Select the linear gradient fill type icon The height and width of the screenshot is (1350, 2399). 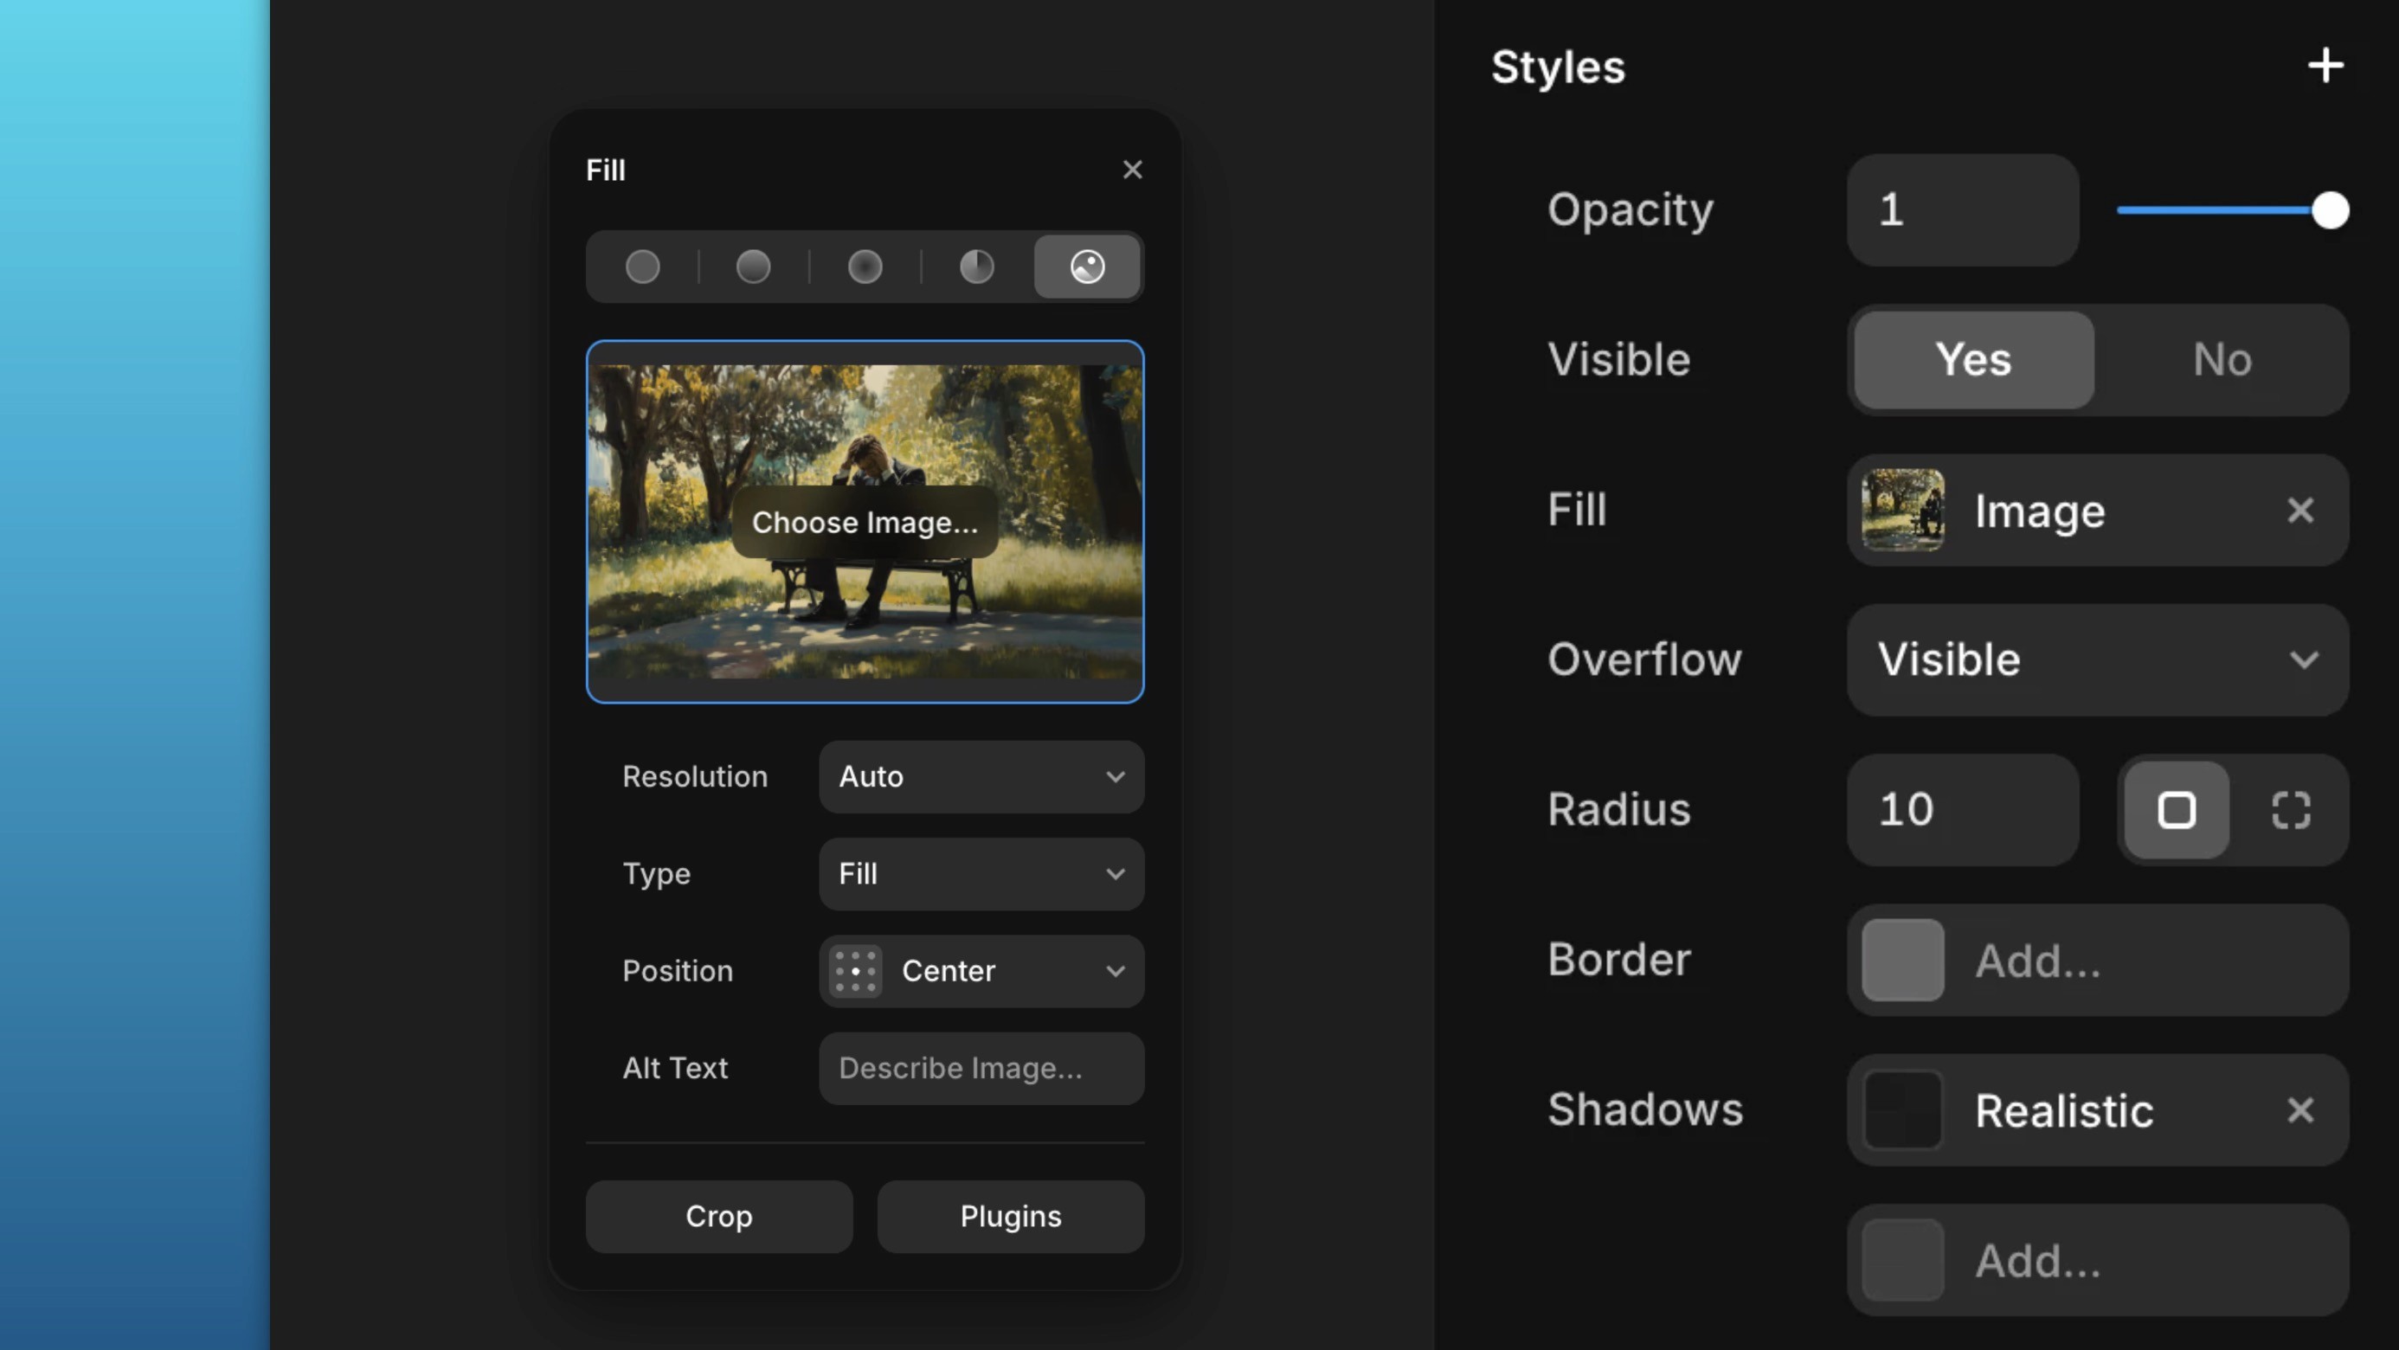point(754,267)
